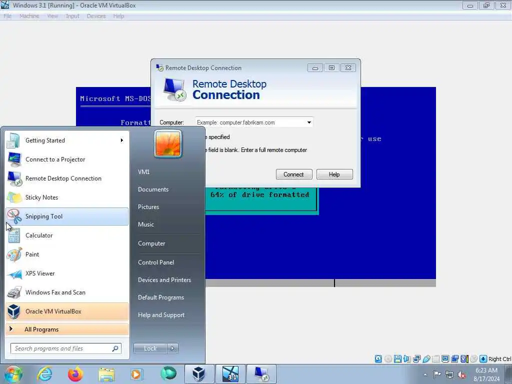Click the taskbar clock showing 6:23 AM

(x=486, y=374)
